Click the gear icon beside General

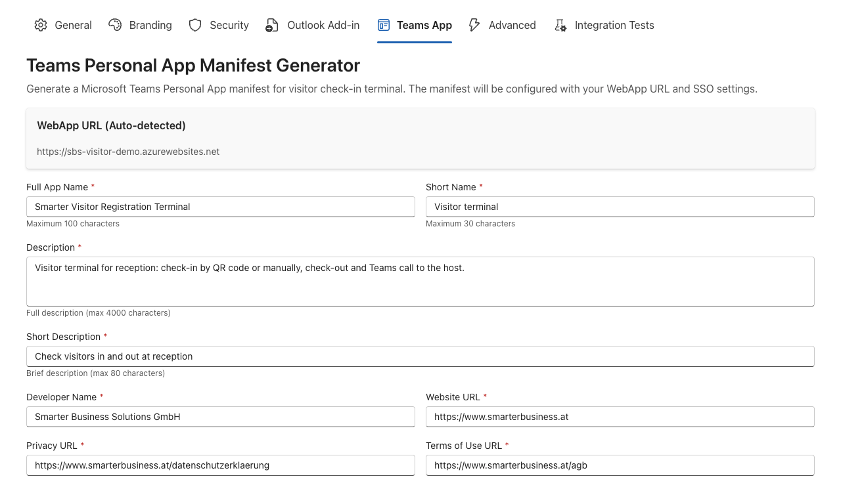[41, 25]
